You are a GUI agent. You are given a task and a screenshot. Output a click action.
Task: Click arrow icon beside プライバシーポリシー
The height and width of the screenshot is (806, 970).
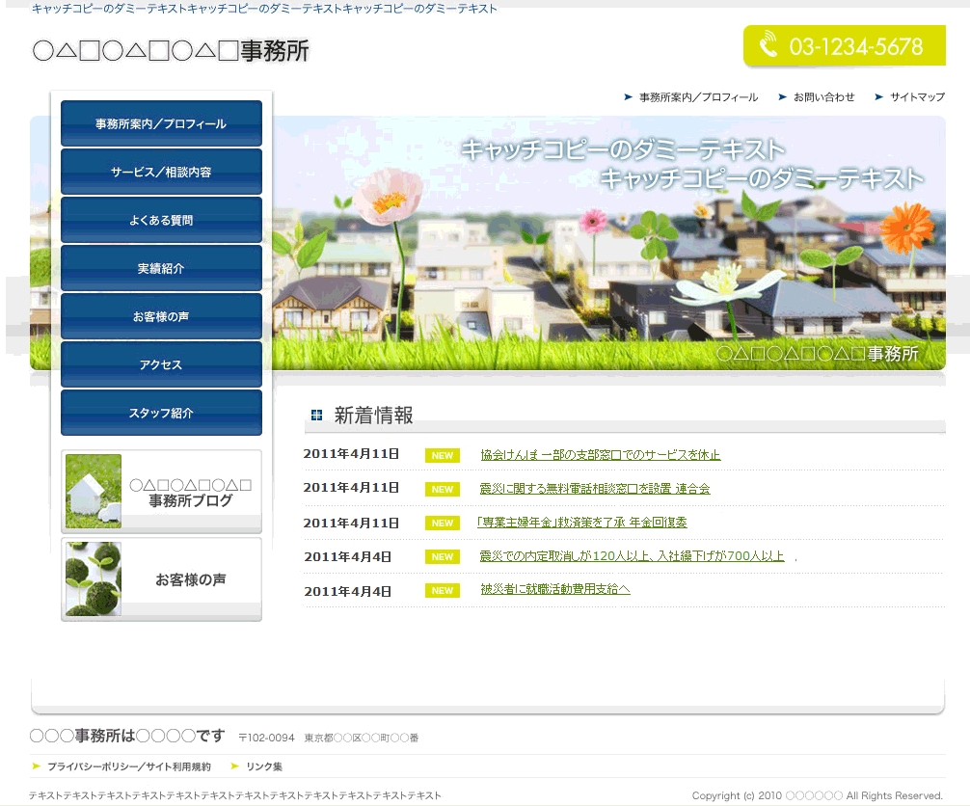click(x=37, y=766)
